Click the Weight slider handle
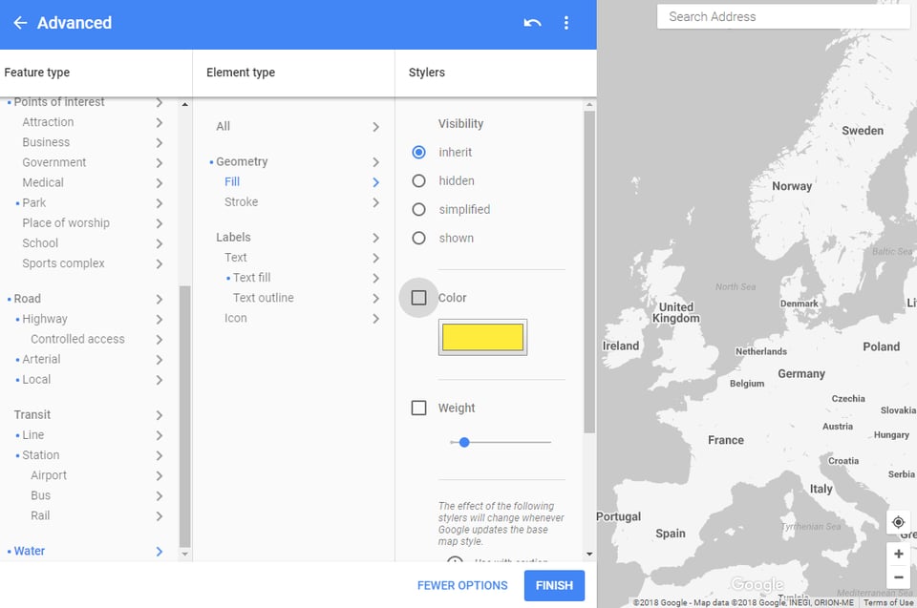This screenshot has height=608, width=917. pos(464,443)
